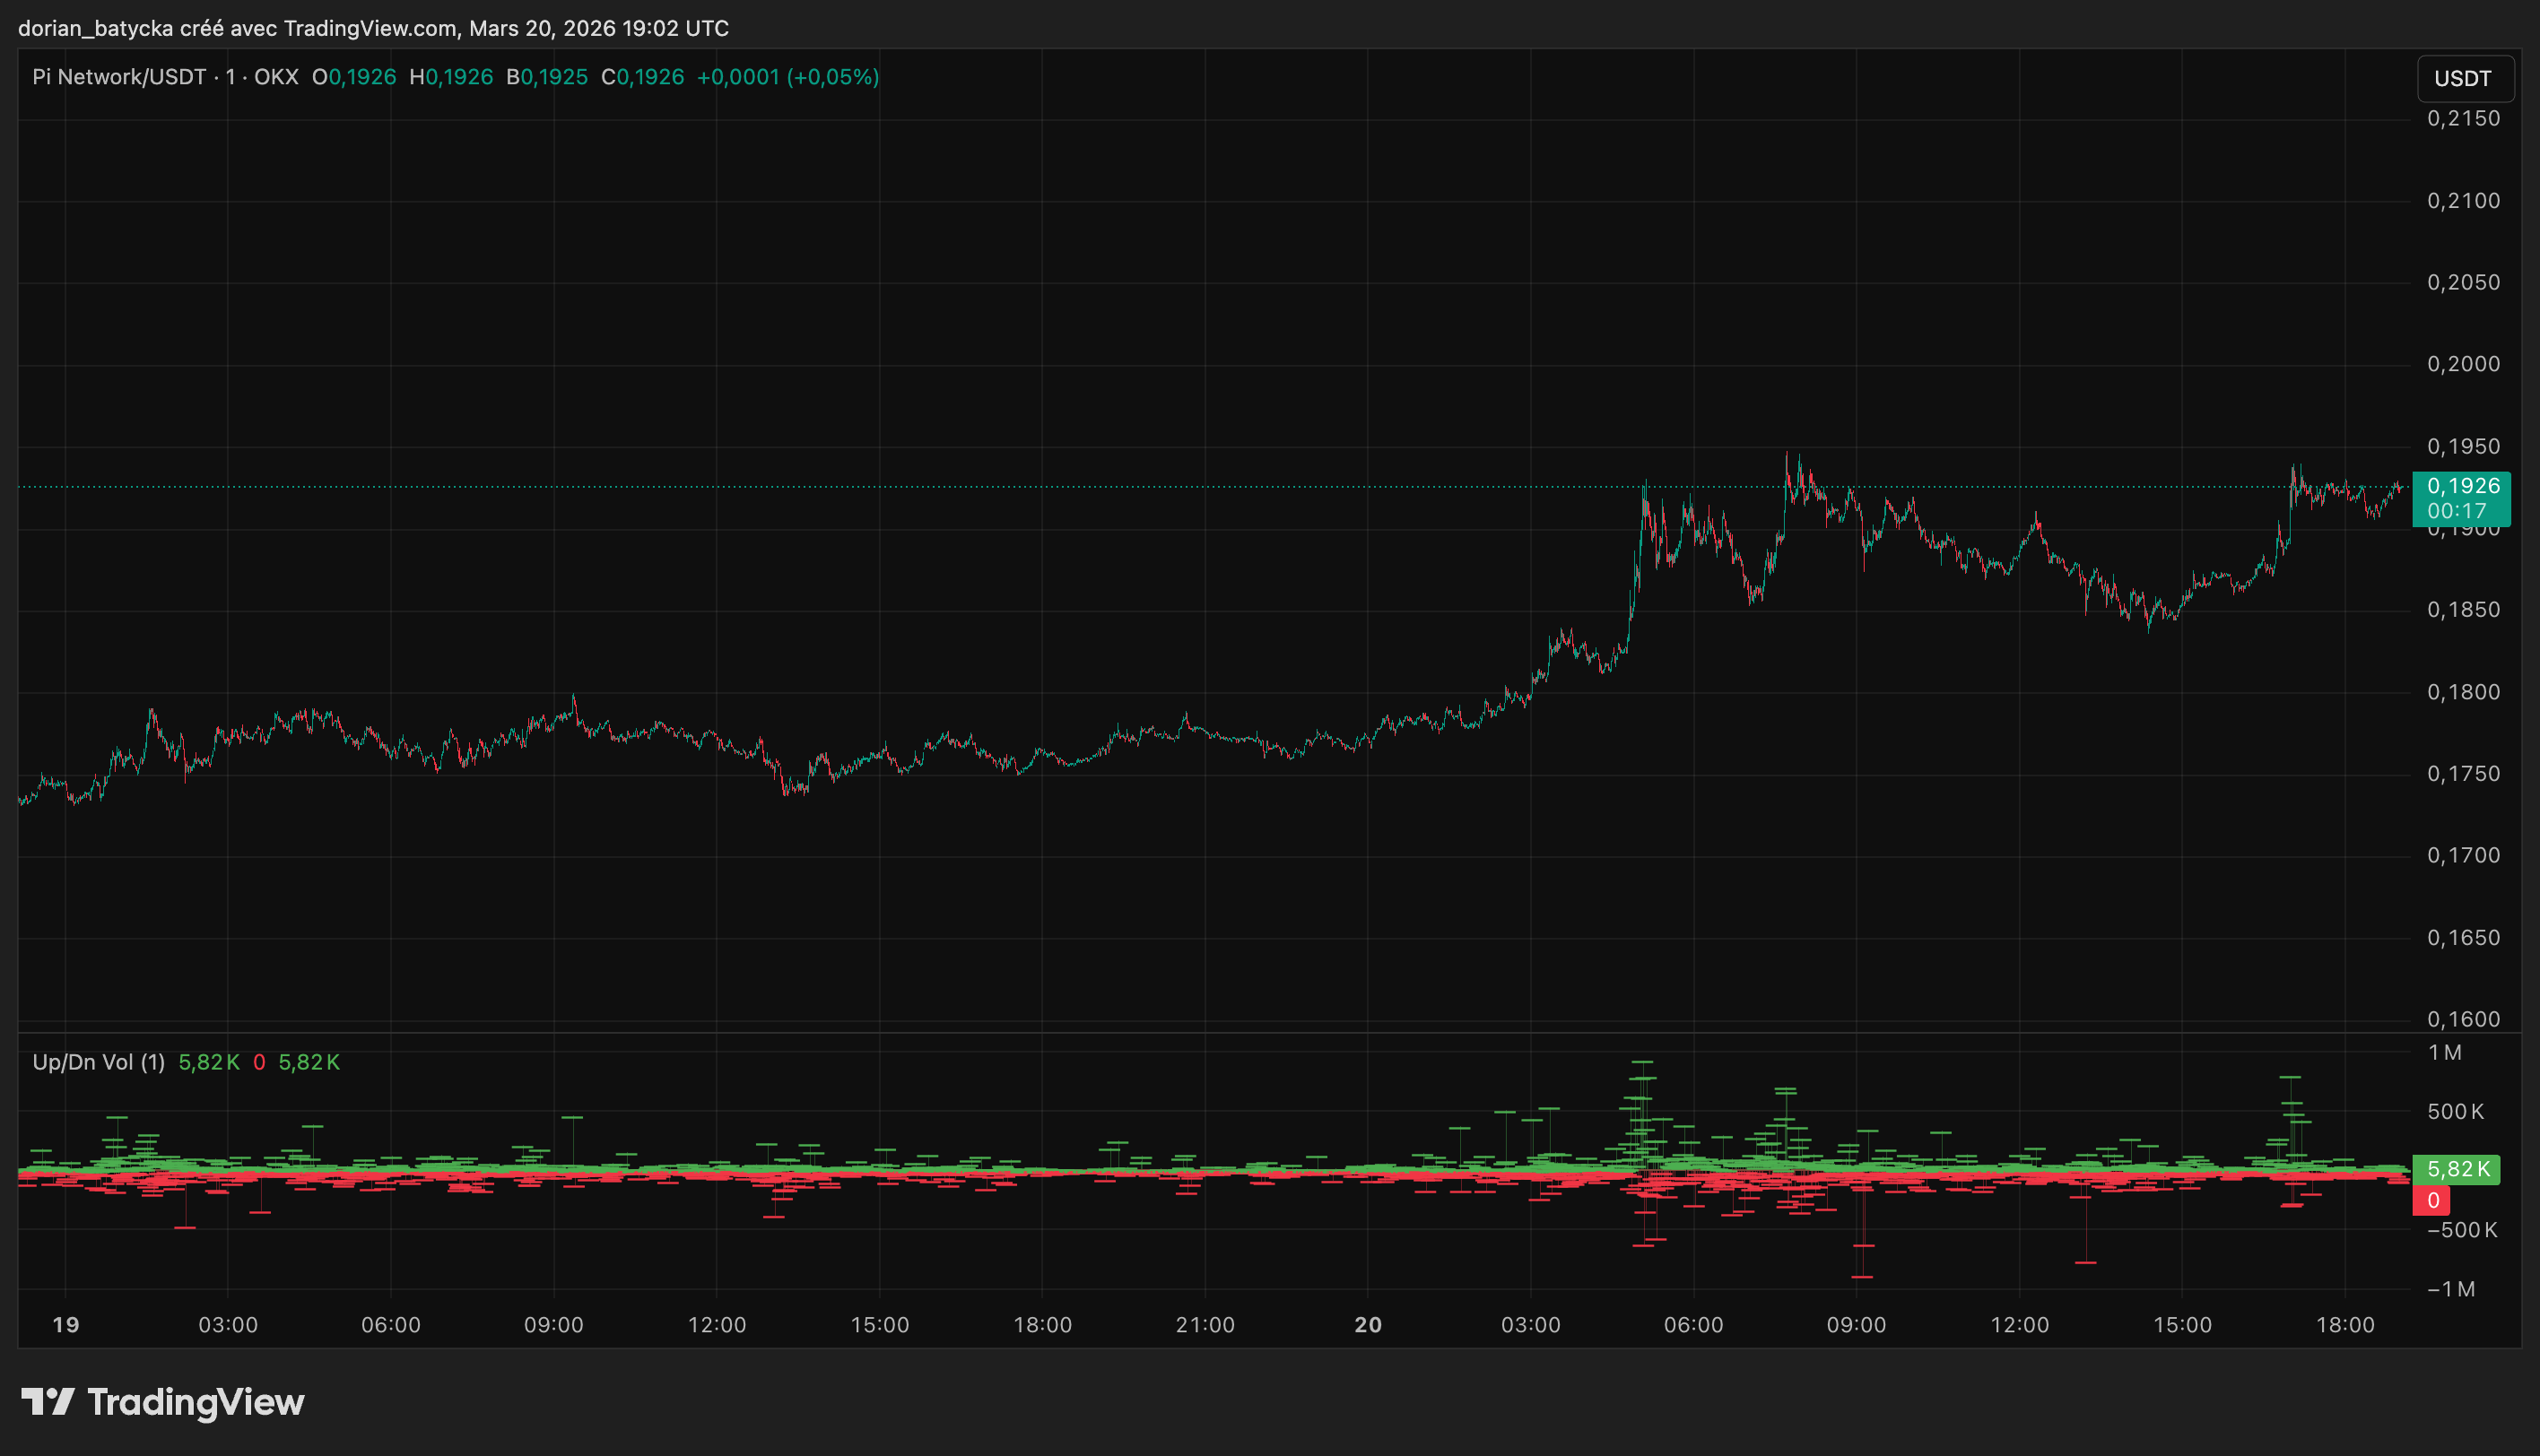Click the OKX exchange label in header
Viewport: 2540px width, 1456px height.
pos(276,77)
